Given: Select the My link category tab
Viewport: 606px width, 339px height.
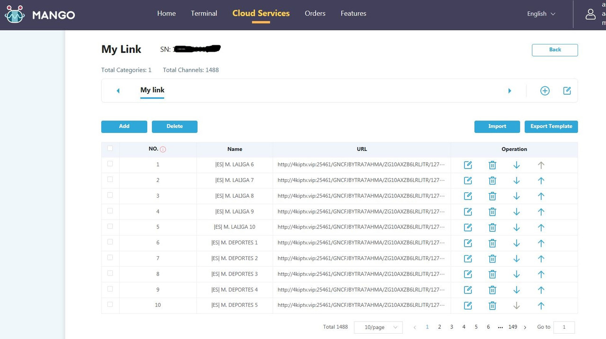Looking at the screenshot, I should (x=152, y=90).
